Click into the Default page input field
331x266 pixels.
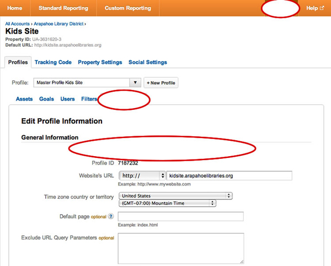click(x=180, y=217)
